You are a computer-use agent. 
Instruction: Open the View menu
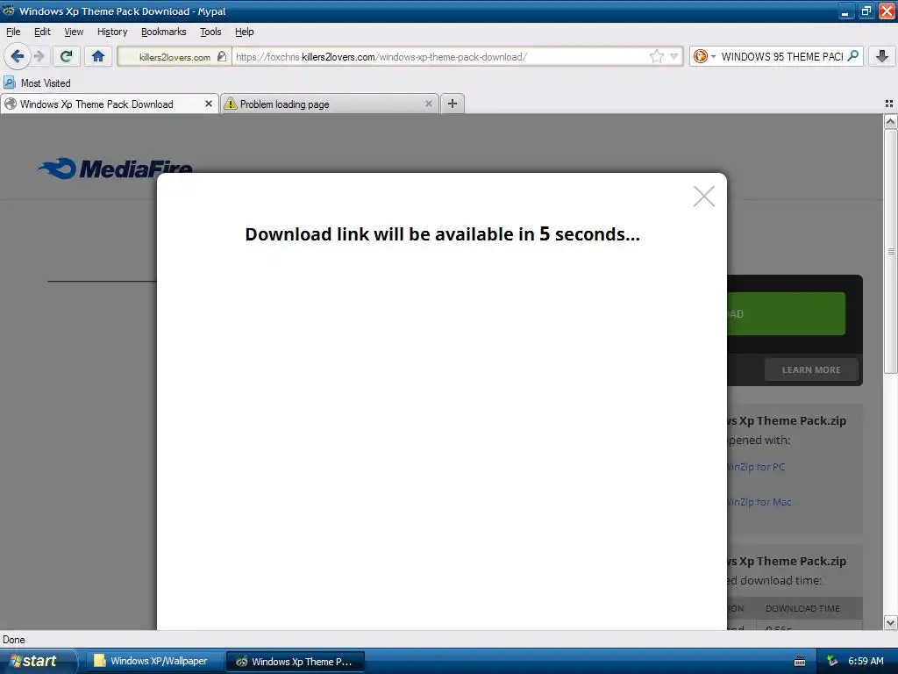[74, 32]
